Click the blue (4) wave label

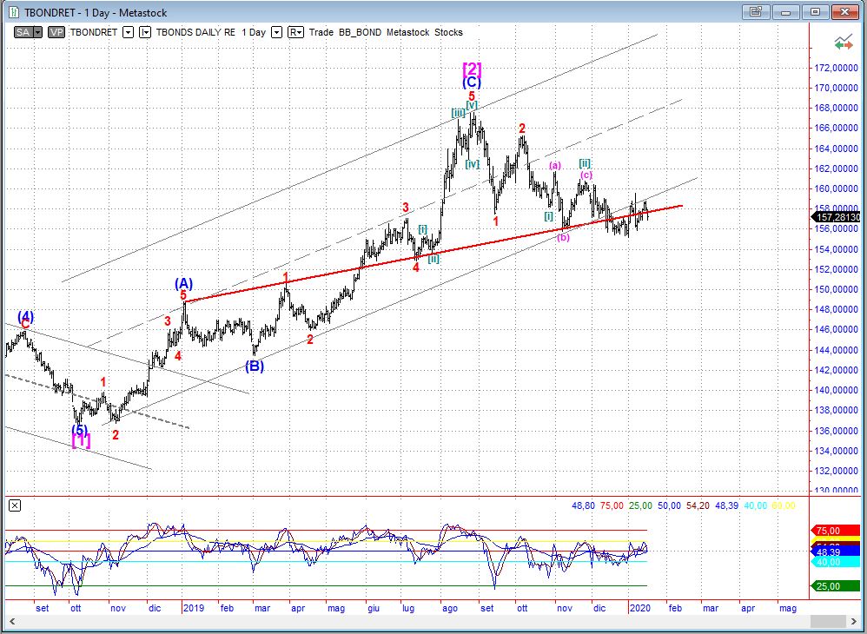tap(25, 317)
